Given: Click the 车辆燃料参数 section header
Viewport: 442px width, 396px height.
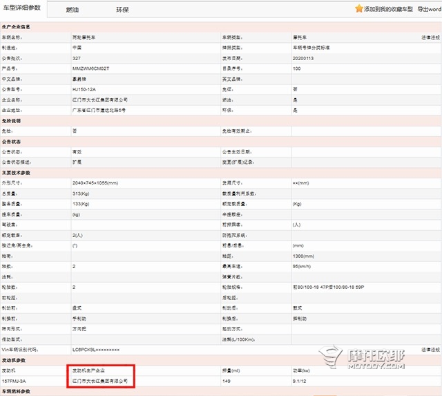Looking at the screenshot, I should tap(16, 391).
